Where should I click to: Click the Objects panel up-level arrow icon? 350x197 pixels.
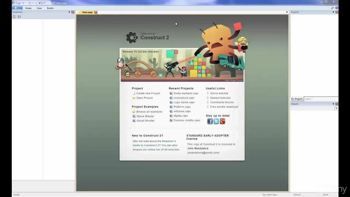336,108
